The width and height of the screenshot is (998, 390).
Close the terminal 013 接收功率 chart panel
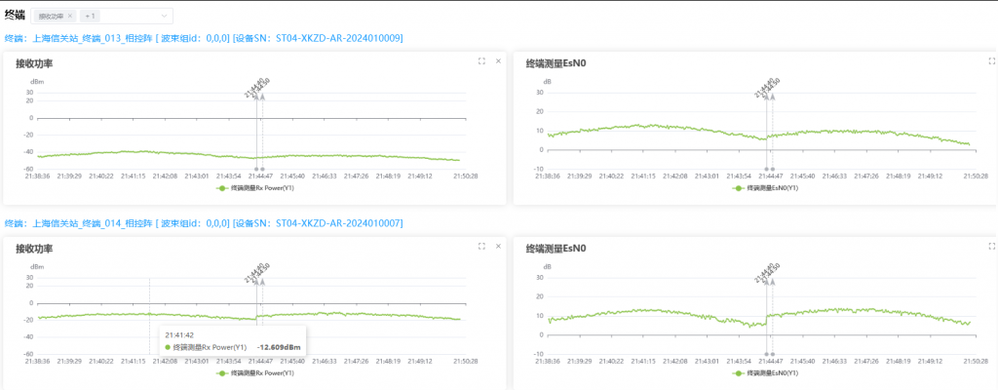click(498, 61)
